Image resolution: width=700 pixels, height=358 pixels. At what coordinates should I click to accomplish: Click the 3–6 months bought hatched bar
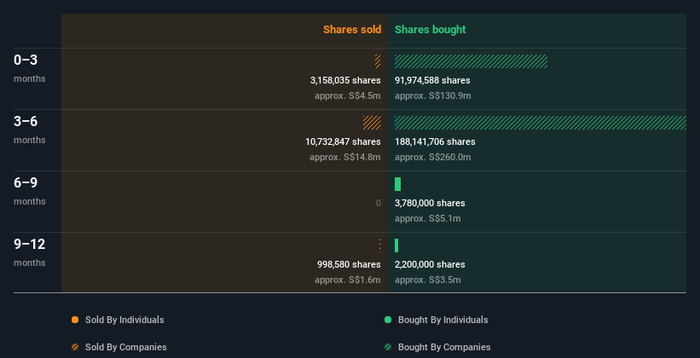tap(541, 123)
